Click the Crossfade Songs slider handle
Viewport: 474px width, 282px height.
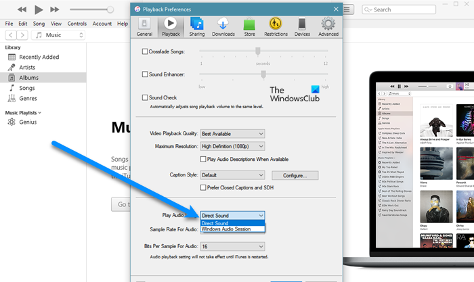point(258,51)
